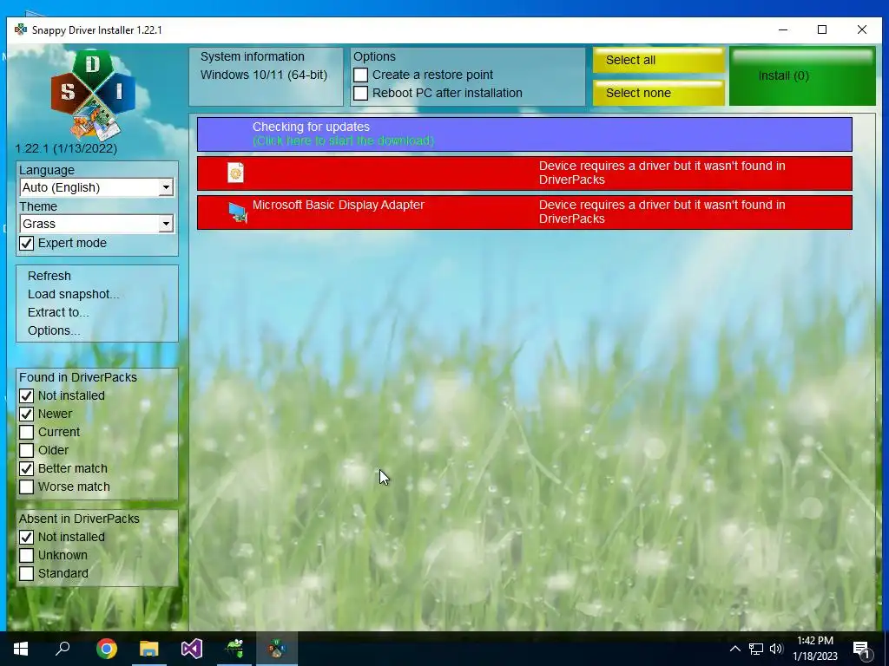This screenshot has width=889, height=666.
Task: Open the network status tray icon
Action: point(756,649)
